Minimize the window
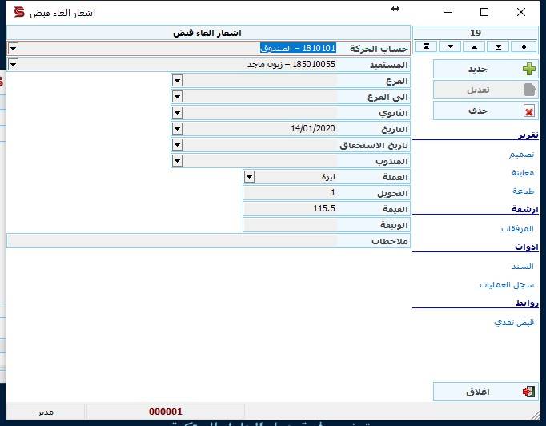The width and height of the screenshot is (546, 426). [x=448, y=12]
